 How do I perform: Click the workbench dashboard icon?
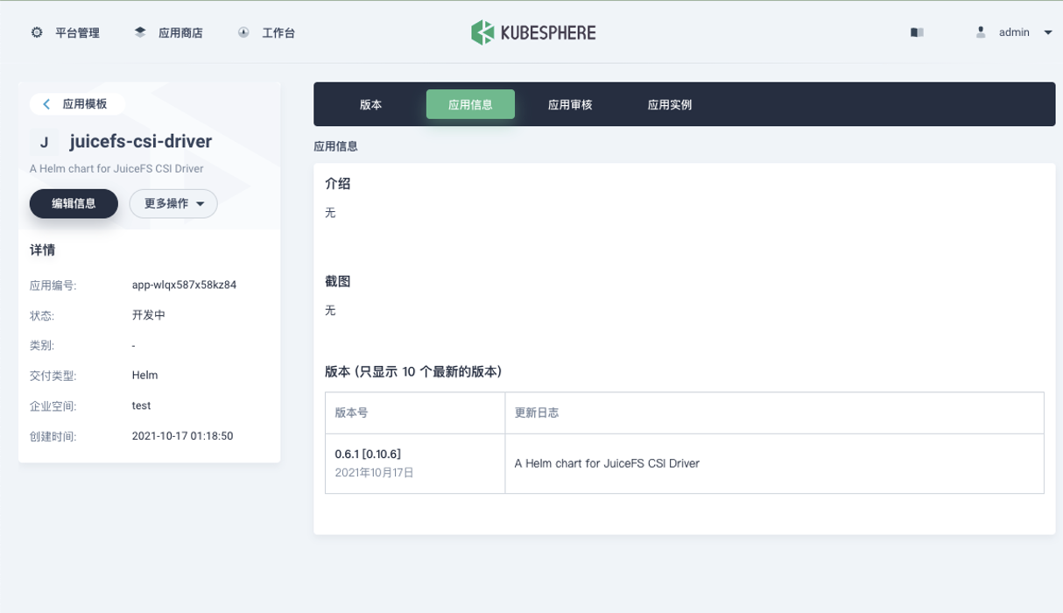(x=243, y=32)
